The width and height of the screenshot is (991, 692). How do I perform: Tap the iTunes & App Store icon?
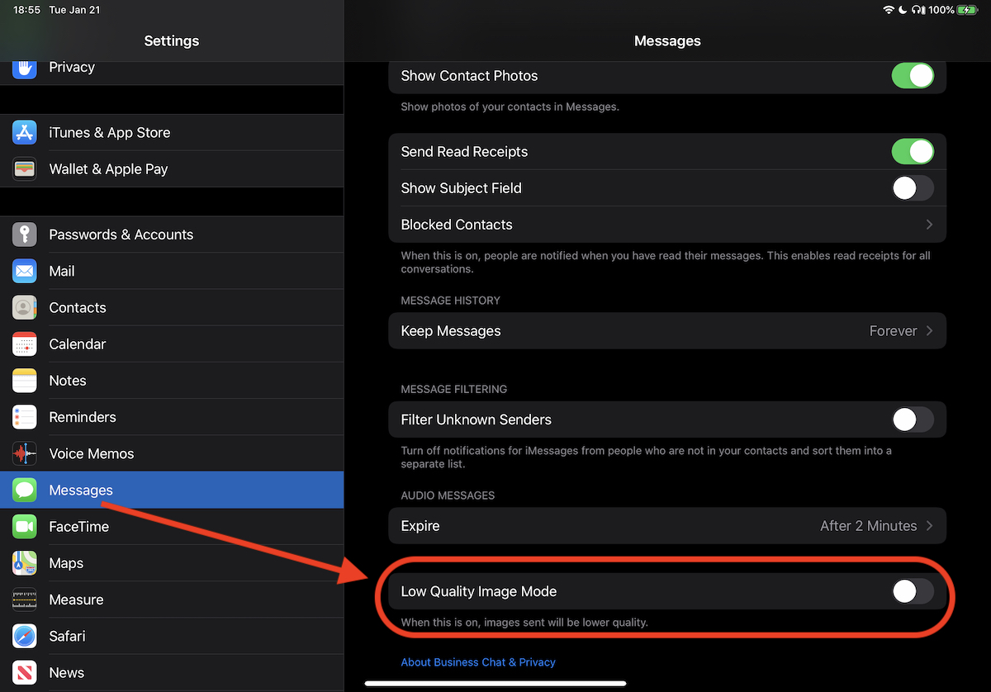(25, 132)
